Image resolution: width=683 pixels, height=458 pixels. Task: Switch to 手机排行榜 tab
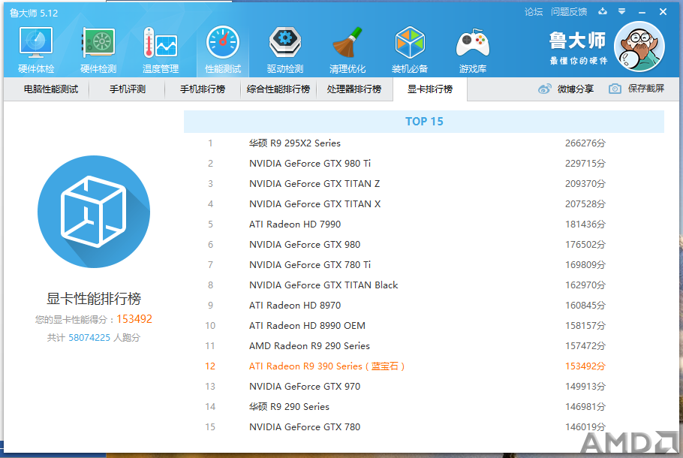coord(203,89)
